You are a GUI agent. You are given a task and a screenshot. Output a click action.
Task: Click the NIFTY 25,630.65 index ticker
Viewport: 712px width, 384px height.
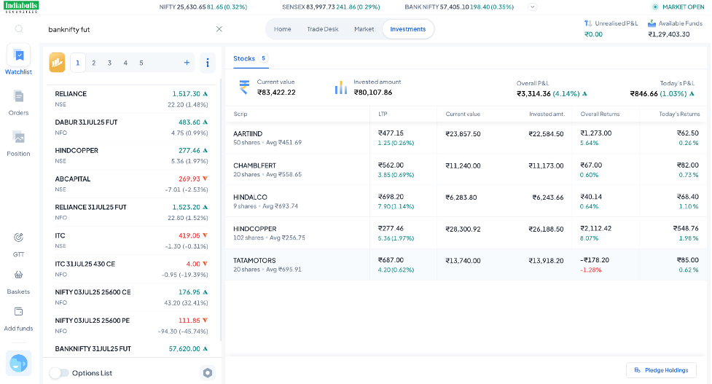pyautogui.click(x=203, y=7)
